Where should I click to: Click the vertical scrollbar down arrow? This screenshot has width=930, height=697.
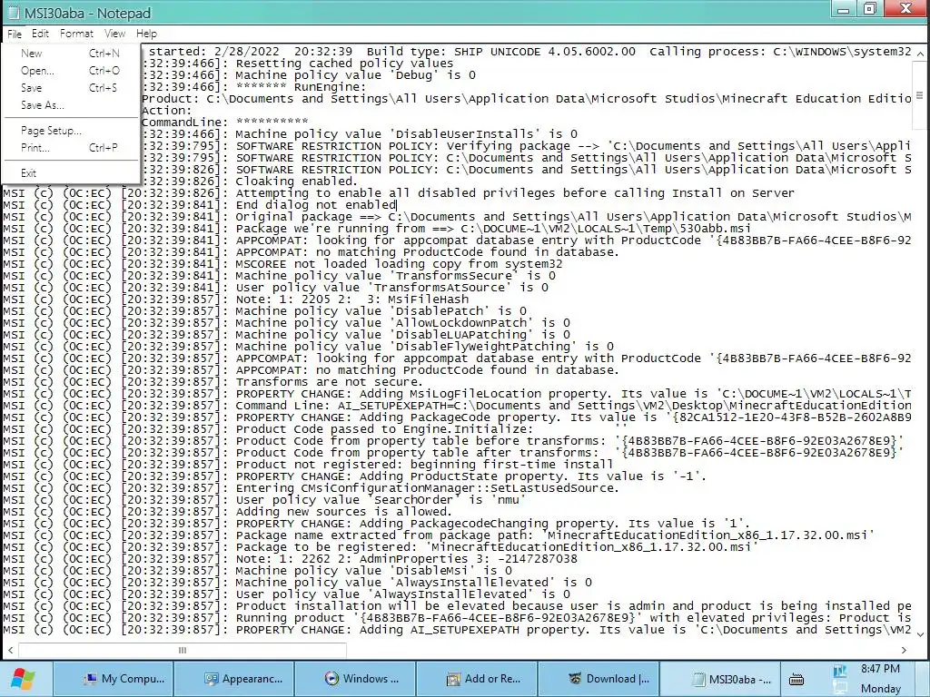[x=920, y=634]
